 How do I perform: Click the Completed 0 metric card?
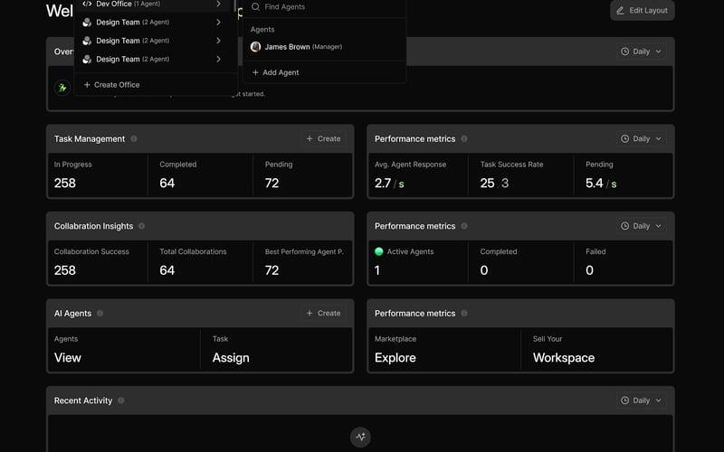(x=521, y=262)
